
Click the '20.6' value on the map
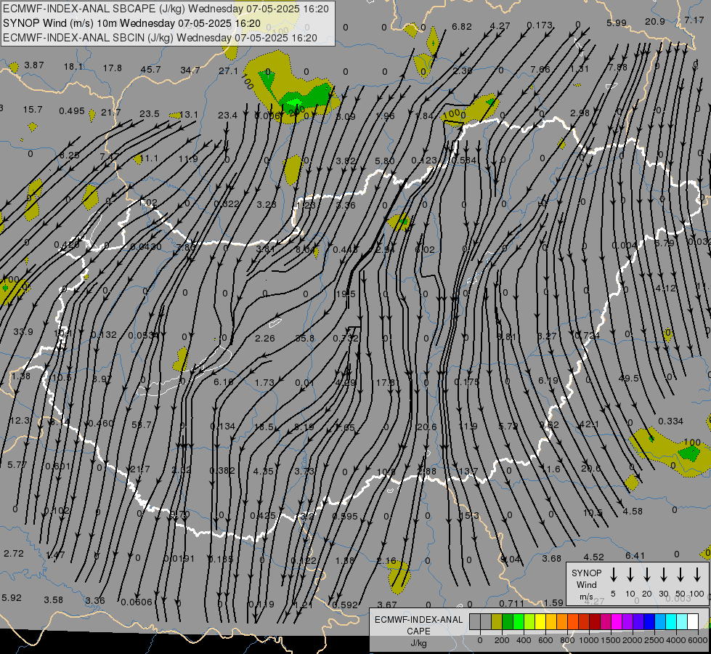(426, 427)
